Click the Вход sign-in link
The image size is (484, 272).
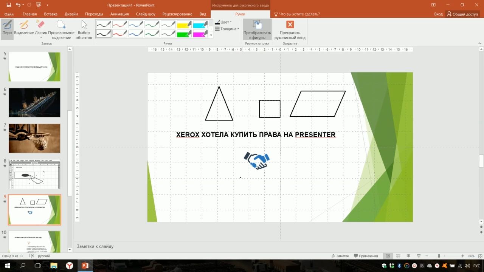pyautogui.click(x=438, y=14)
